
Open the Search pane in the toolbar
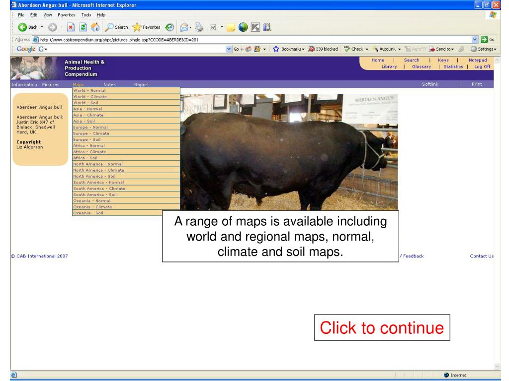click(x=116, y=27)
